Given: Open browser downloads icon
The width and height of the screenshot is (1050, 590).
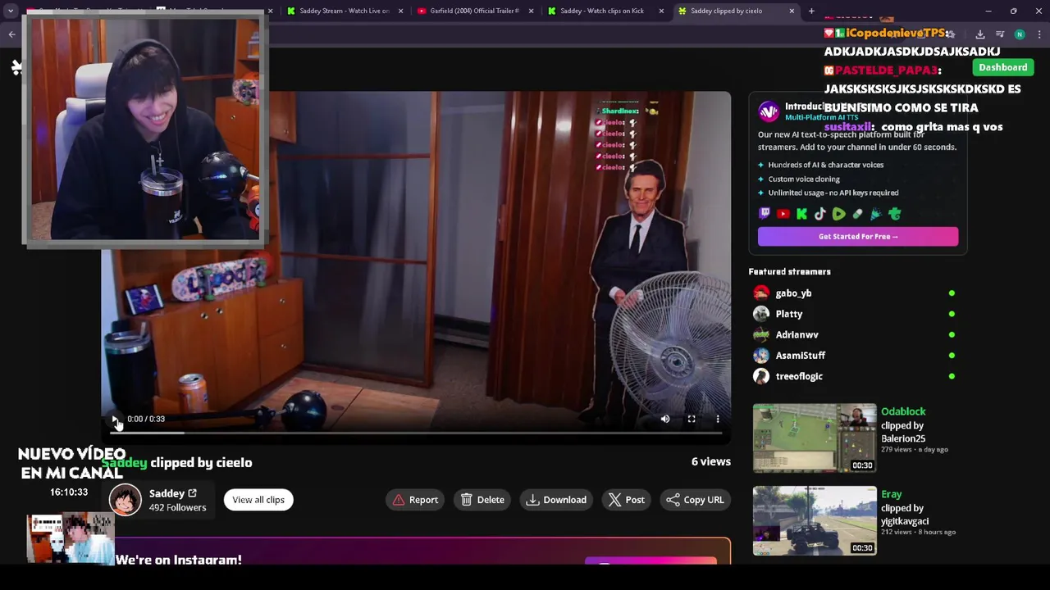Looking at the screenshot, I should click(x=980, y=34).
